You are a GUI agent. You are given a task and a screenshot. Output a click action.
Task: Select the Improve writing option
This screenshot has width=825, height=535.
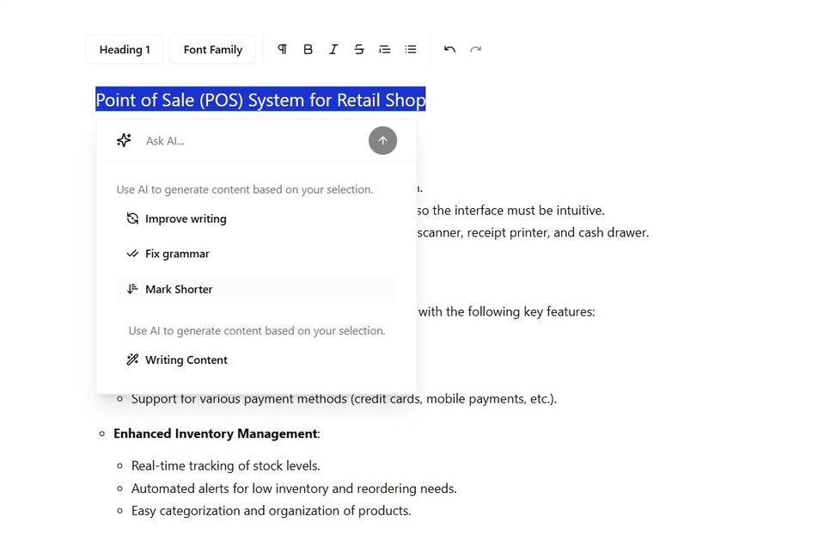(x=185, y=218)
